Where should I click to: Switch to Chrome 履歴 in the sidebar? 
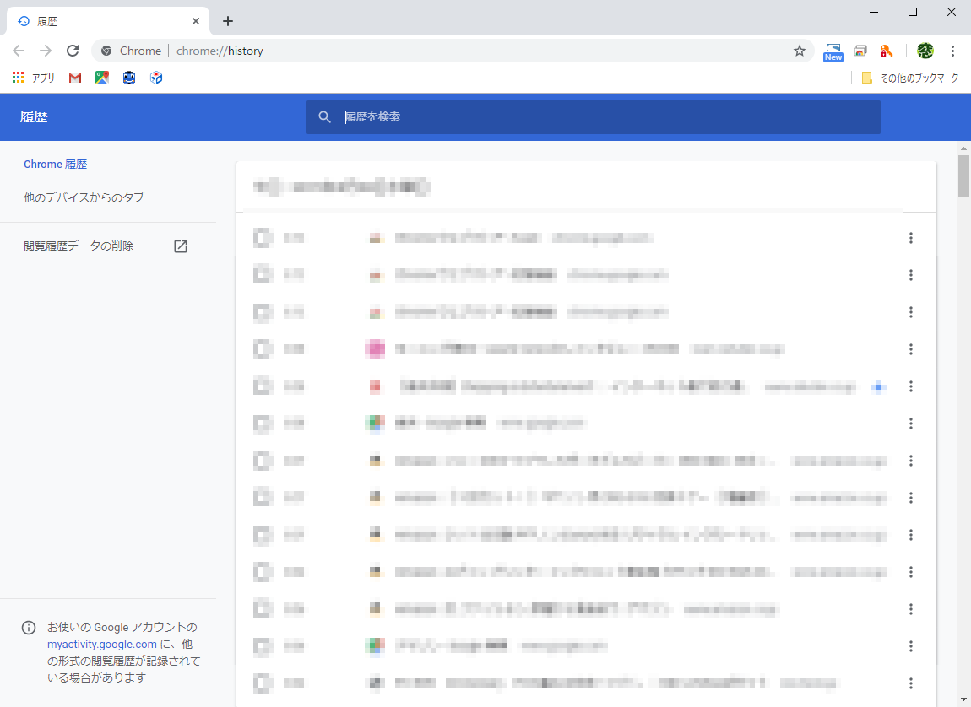click(55, 164)
